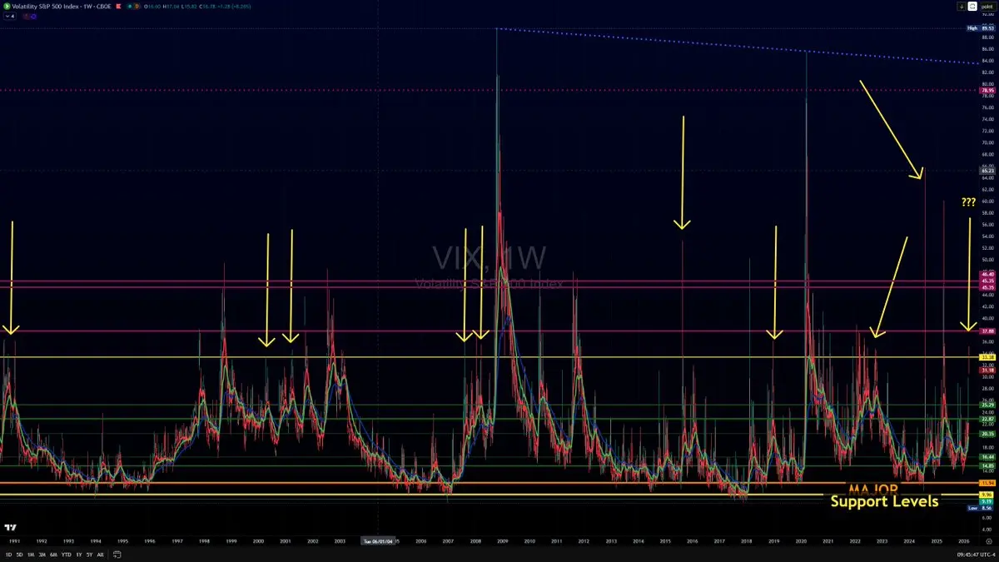999x562 pixels.
Task: Click the 25.29 green price label
Action: (x=988, y=405)
